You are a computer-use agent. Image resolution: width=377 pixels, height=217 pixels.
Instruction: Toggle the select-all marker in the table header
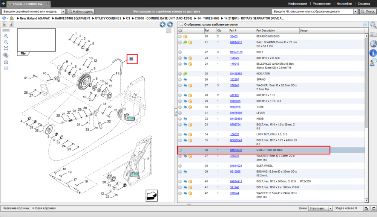(180, 31)
